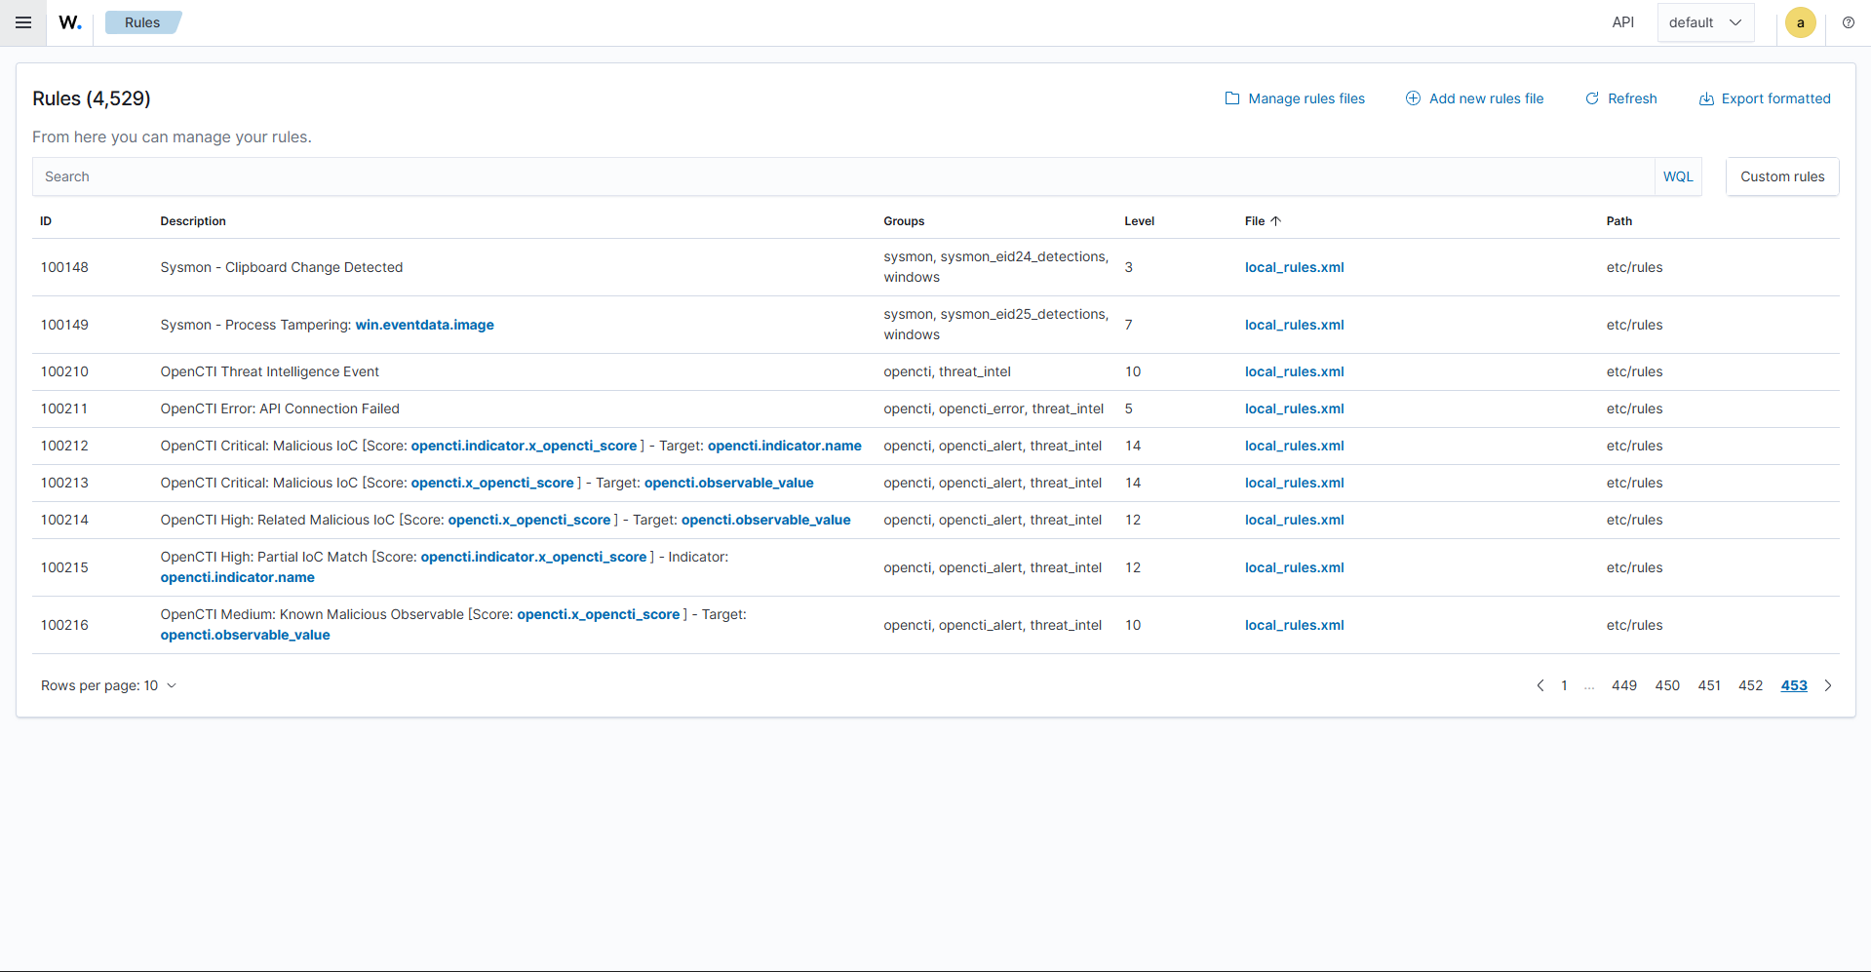This screenshot has height=972, width=1871.
Task: Click opencti.indicator.name in rule 100215
Action: 237,577
